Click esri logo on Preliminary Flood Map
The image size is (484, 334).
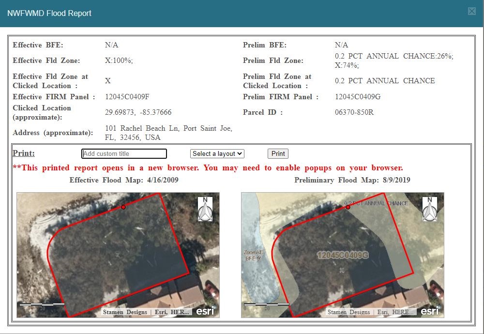tap(429, 311)
